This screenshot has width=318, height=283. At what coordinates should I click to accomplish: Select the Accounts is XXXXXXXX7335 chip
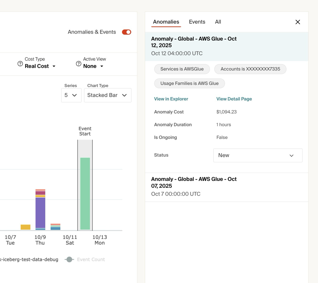[250, 69]
